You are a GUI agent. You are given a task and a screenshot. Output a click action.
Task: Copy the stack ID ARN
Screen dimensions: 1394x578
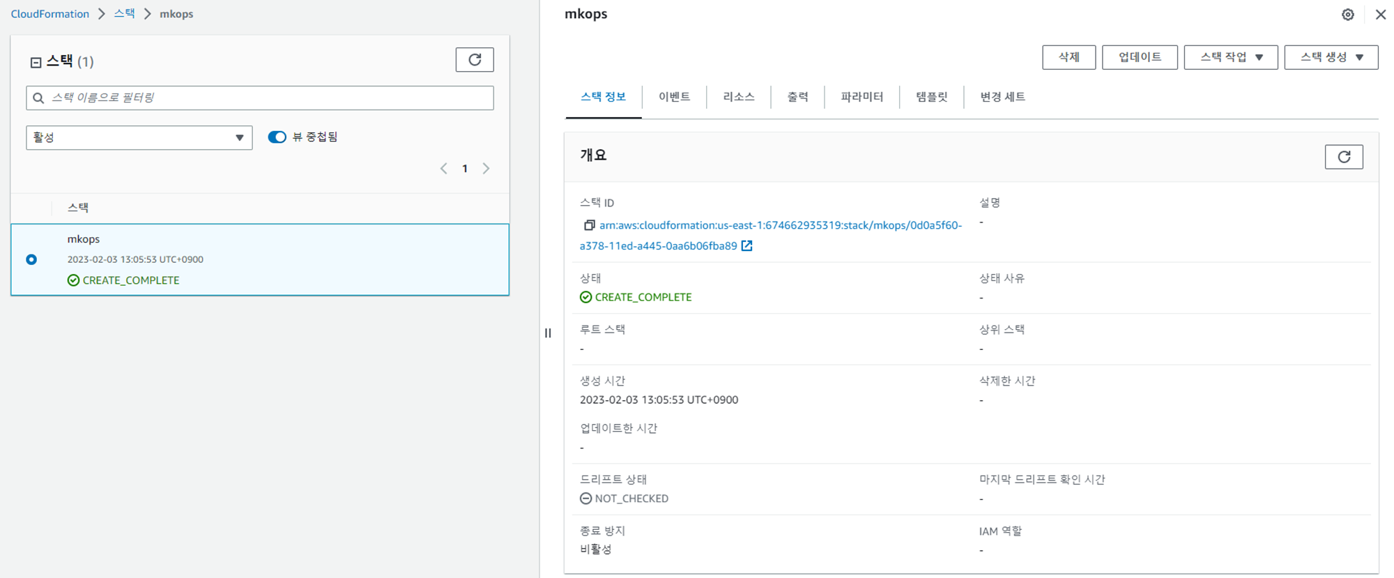pyautogui.click(x=589, y=225)
